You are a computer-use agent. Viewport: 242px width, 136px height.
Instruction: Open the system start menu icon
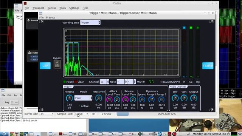4,134
